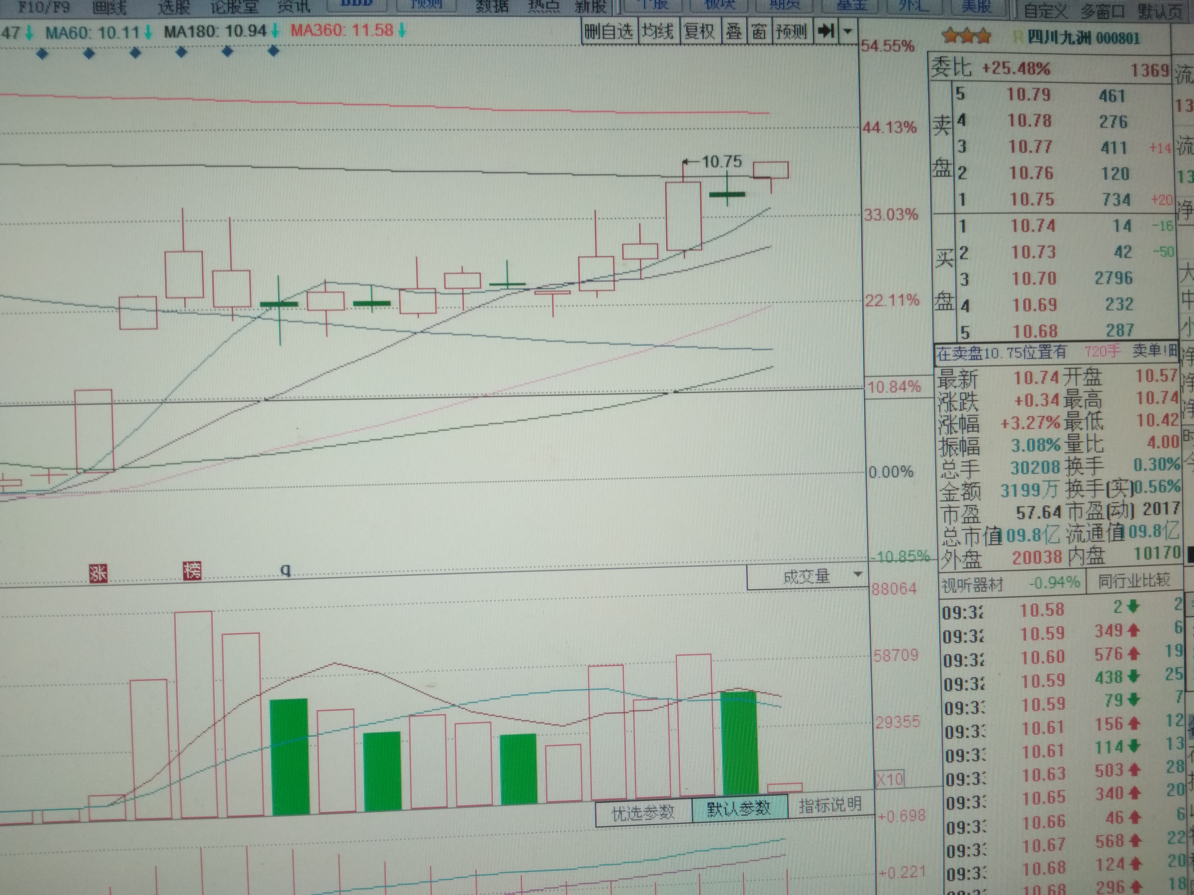Click the 复权 adjustment button
Viewport: 1194px width, 895px height.
699,32
